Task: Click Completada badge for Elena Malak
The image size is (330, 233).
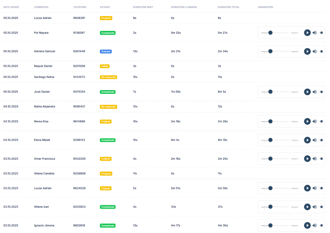Action: click(x=107, y=140)
